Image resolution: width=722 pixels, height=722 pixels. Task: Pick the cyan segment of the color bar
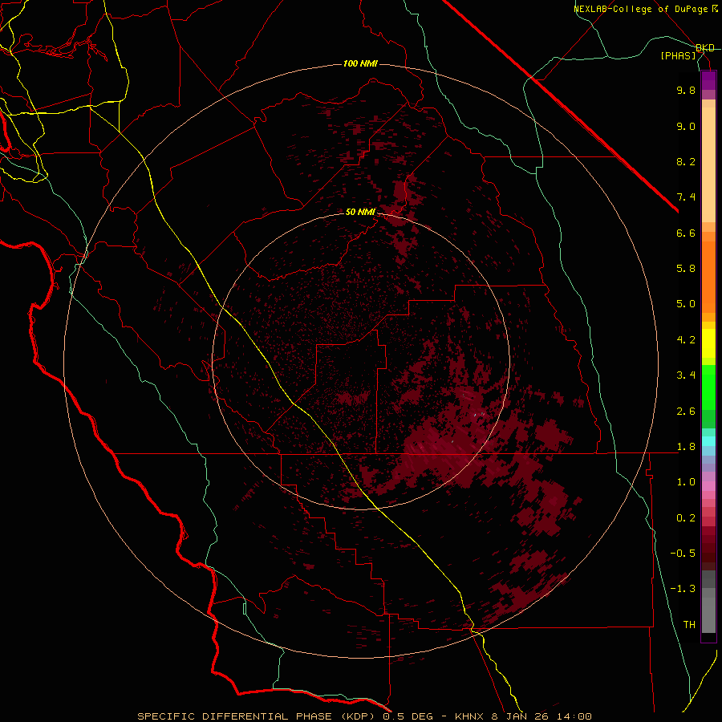(708, 441)
